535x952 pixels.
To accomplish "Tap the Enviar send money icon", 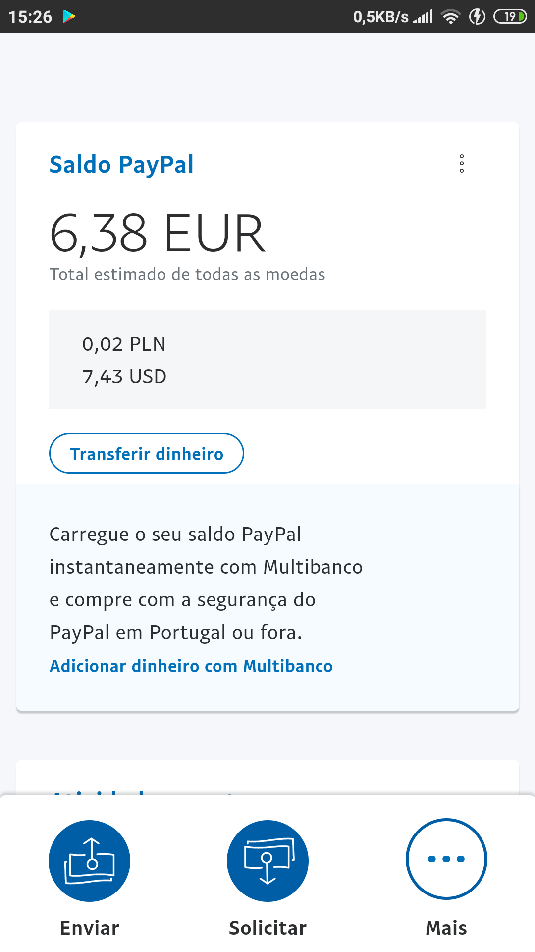I will pyautogui.click(x=89, y=861).
